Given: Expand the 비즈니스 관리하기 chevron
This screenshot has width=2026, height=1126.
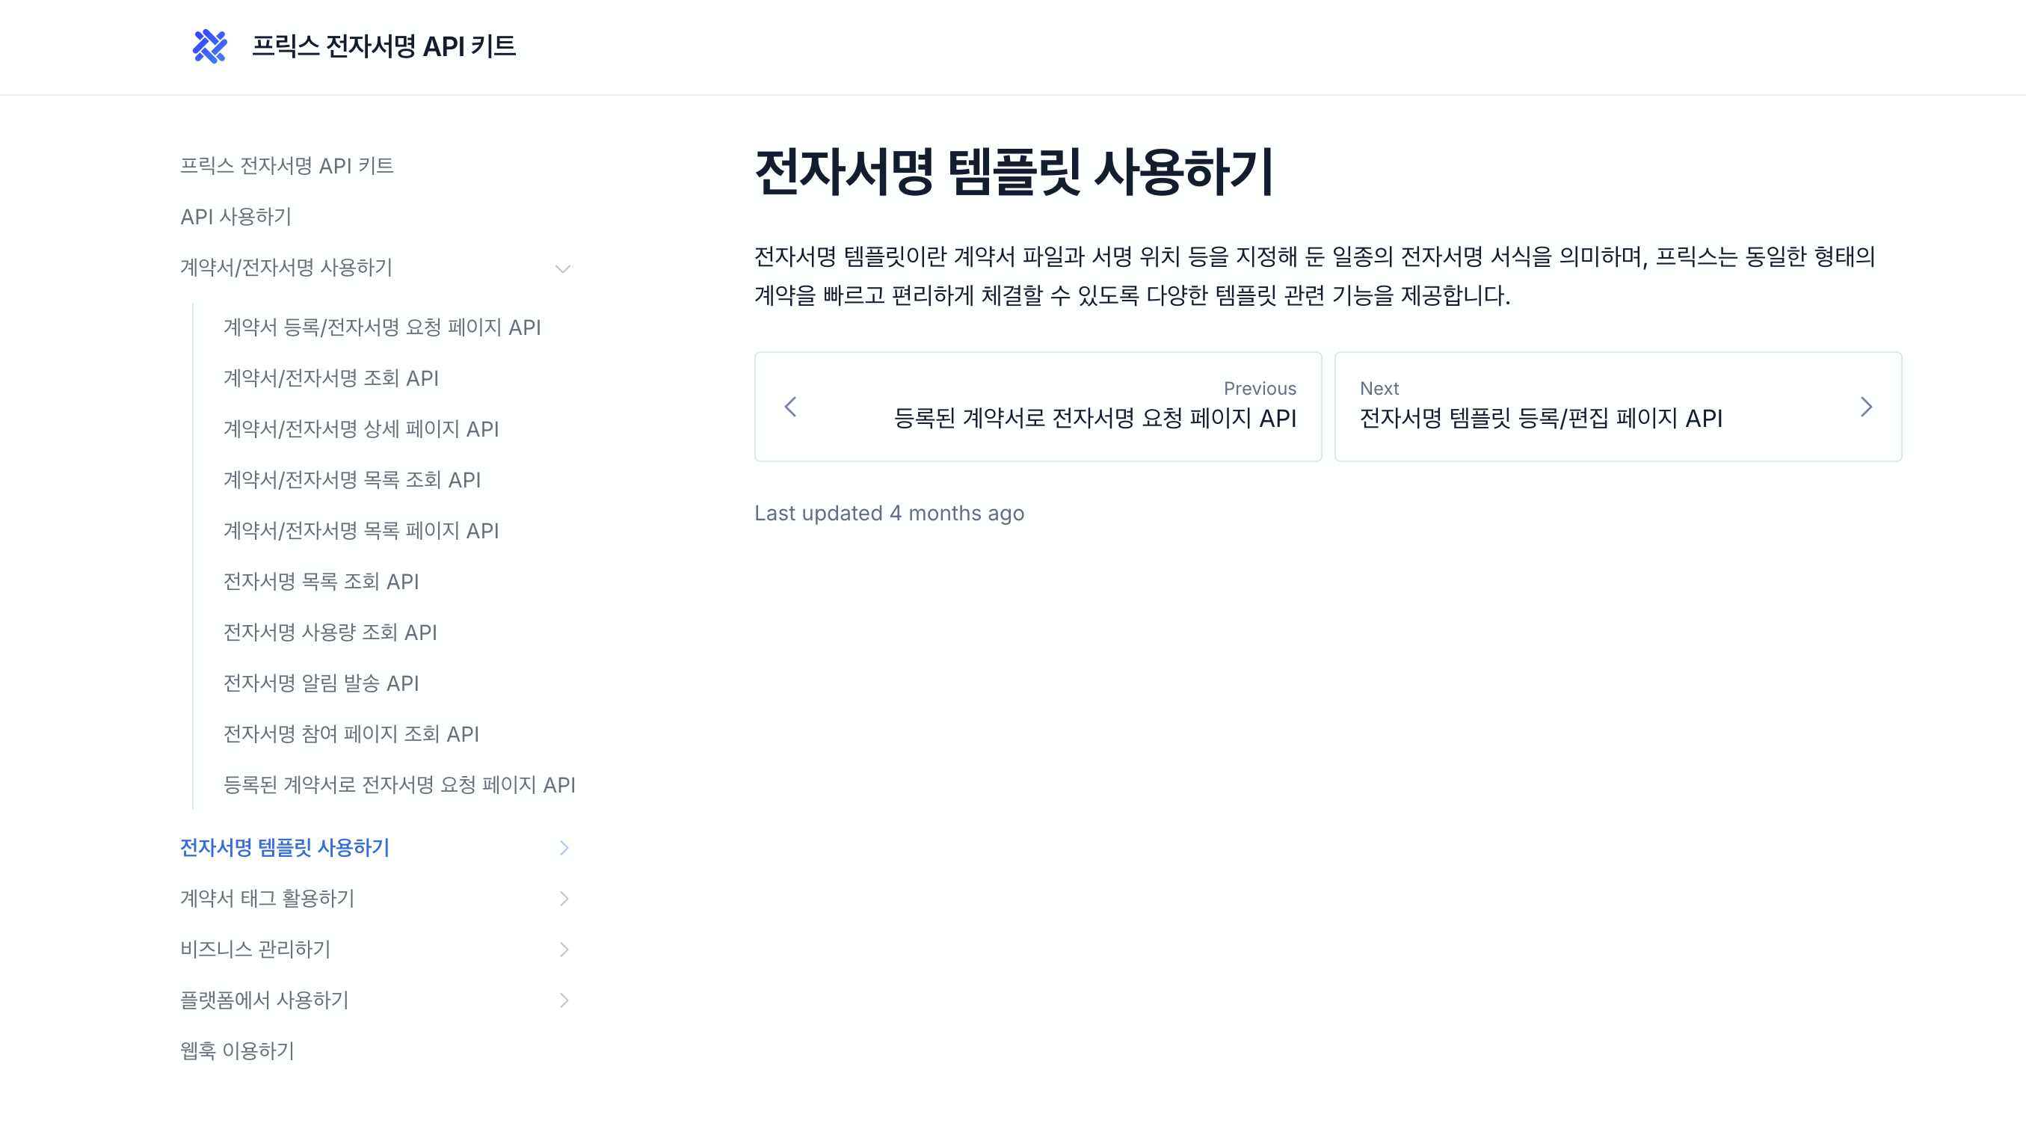Looking at the screenshot, I should (563, 950).
